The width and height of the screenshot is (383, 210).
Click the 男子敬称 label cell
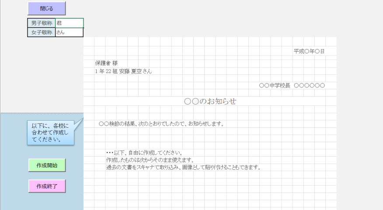point(42,23)
